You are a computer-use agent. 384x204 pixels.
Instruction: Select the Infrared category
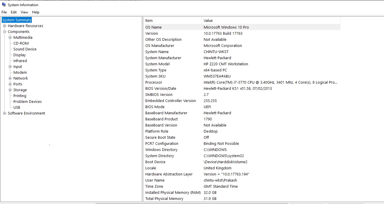pyautogui.click(x=20, y=61)
